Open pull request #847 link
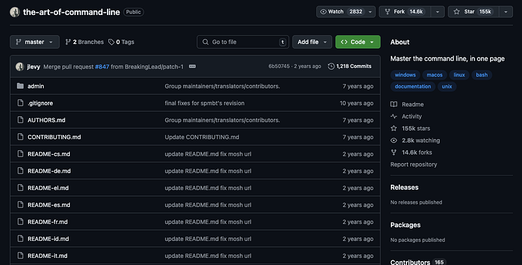The width and height of the screenshot is (522, 265). [102, 67]
